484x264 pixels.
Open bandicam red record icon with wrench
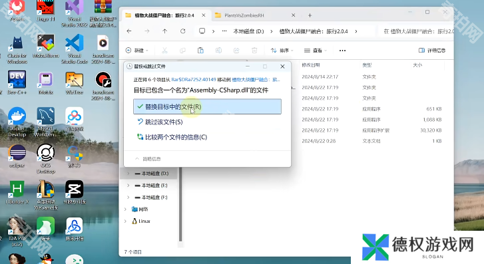pyautogui.click(x=103, y=86)
